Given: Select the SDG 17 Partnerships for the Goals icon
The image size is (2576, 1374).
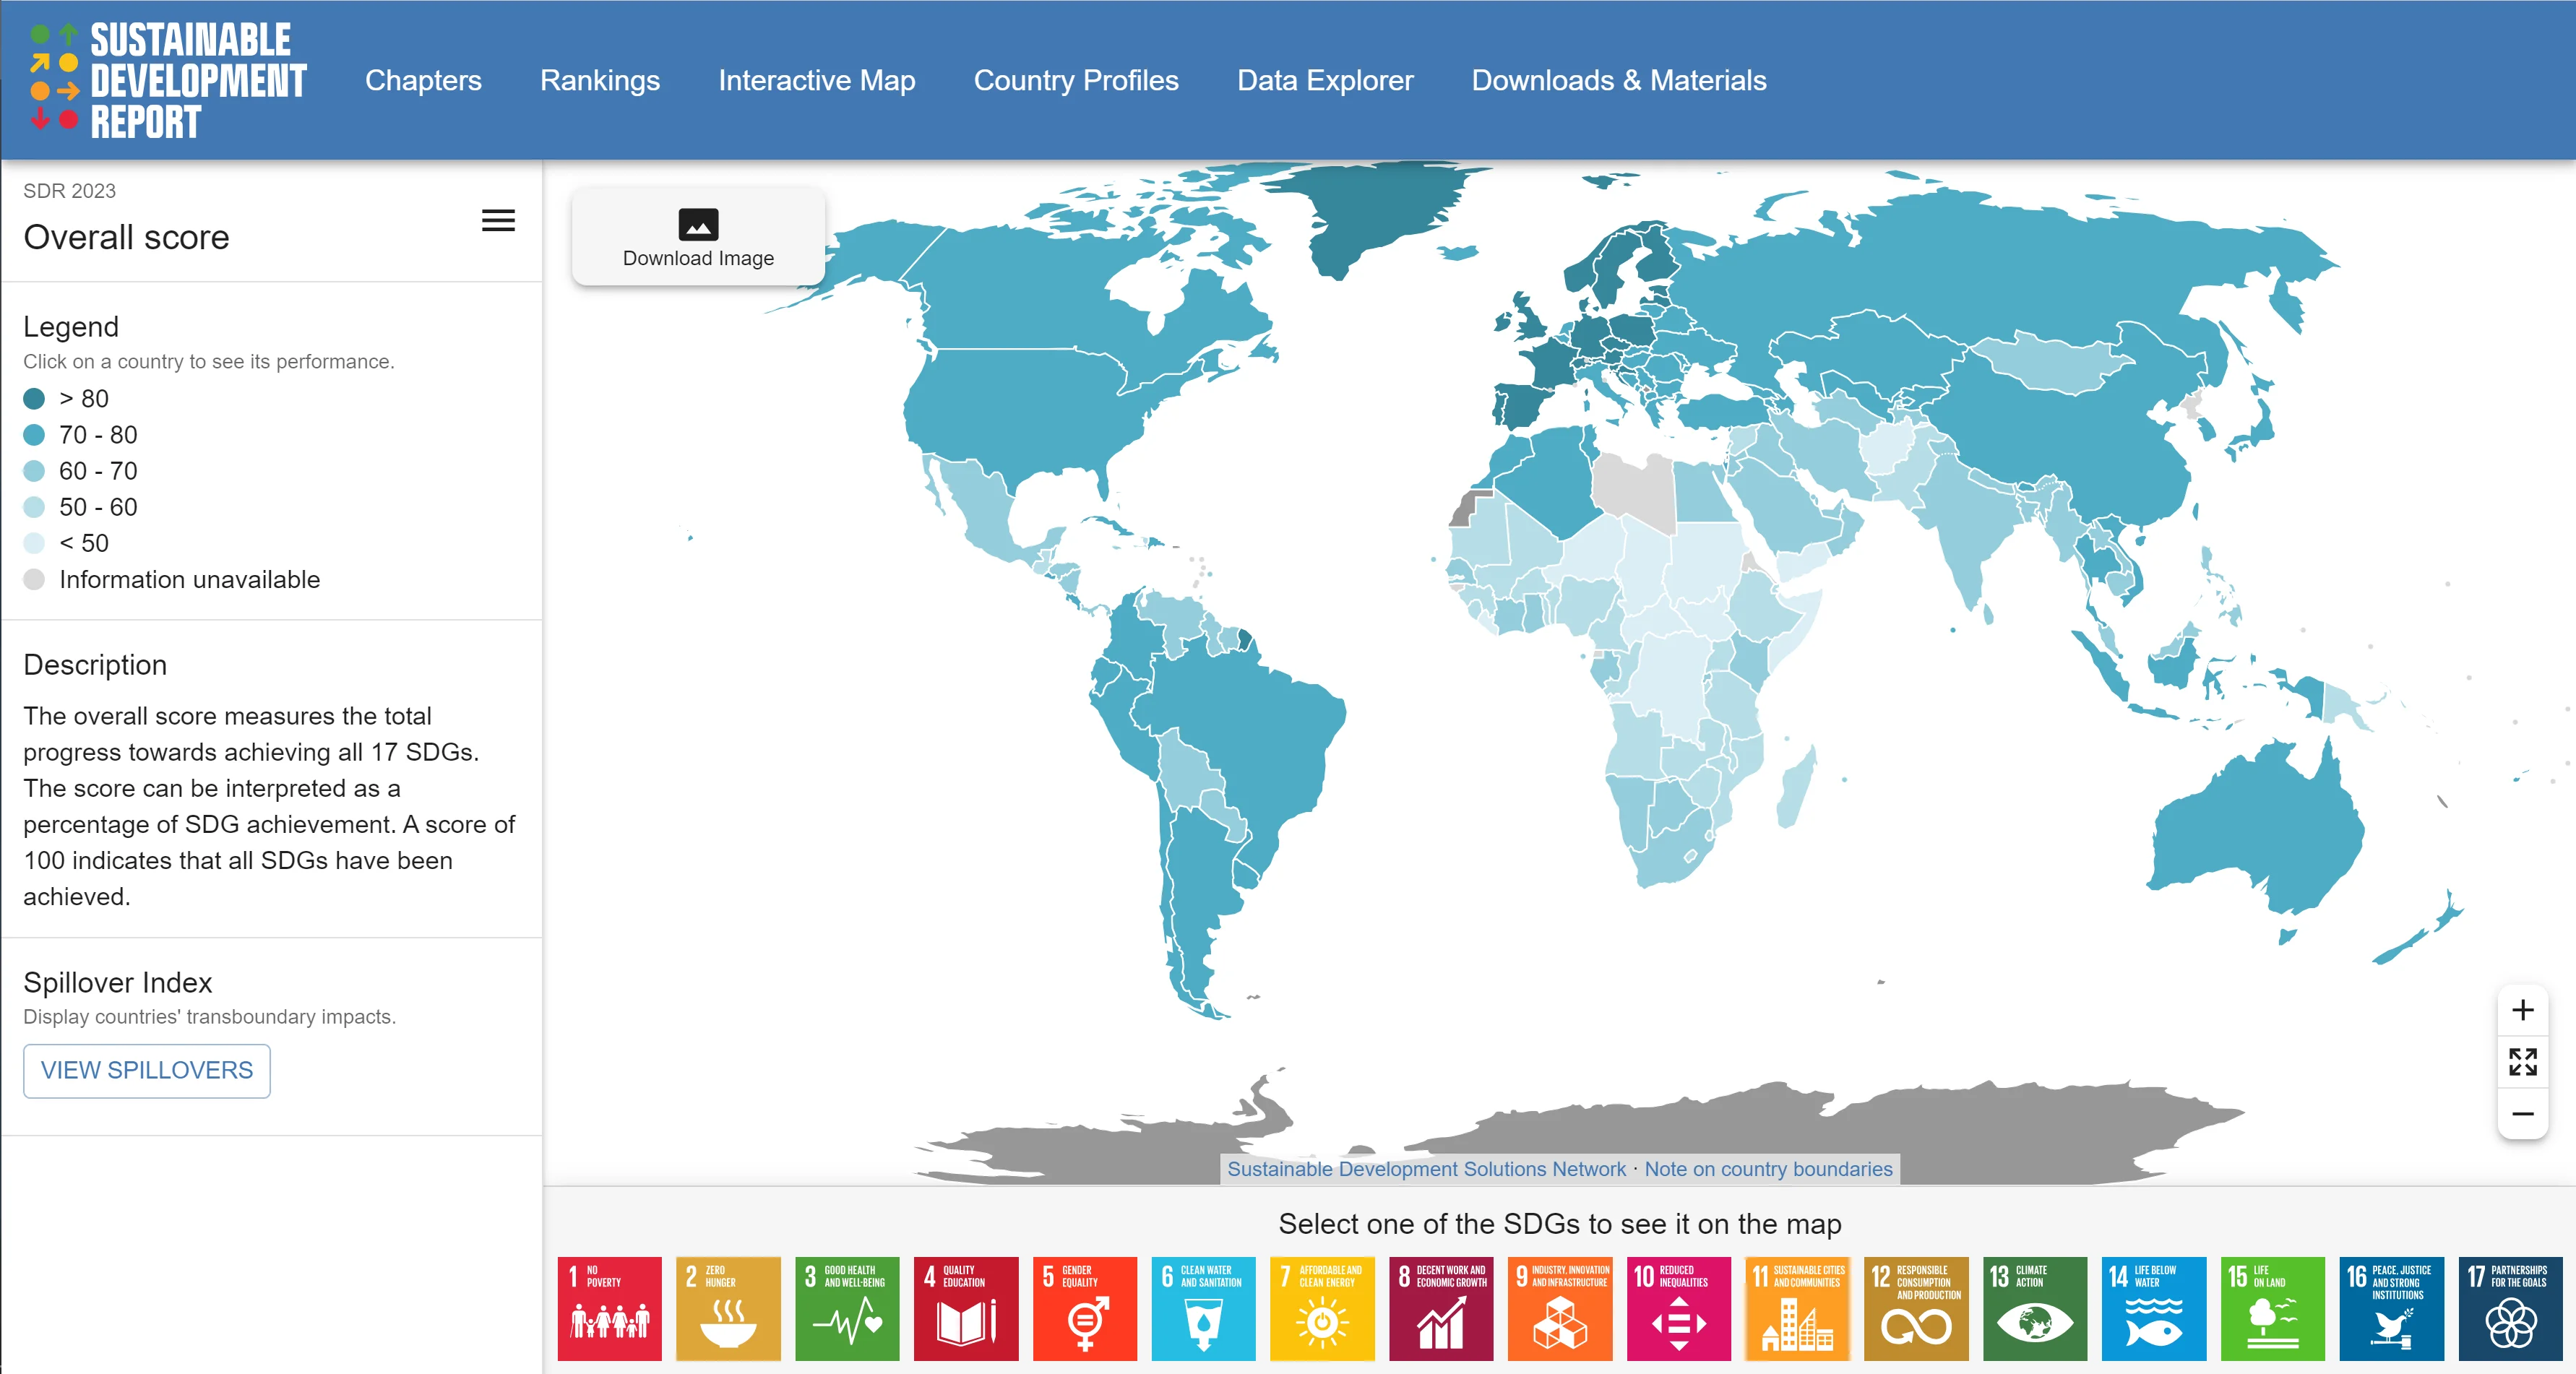Looking at the screenshot, I should click(x=2510, y=1309).
